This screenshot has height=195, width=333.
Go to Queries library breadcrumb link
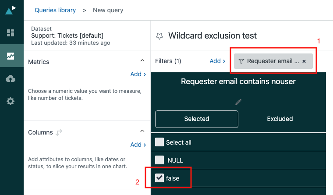(x=56, y=10)
